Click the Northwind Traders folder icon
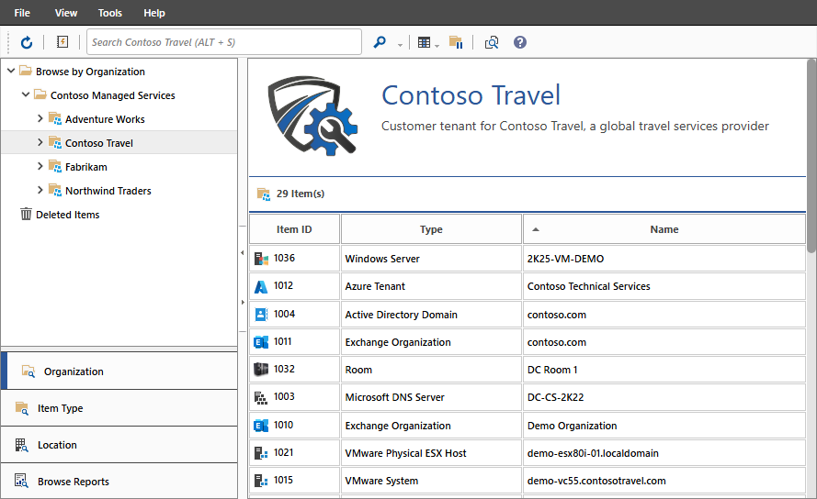This screenshot has height=499, width=817. pos(55,191)
